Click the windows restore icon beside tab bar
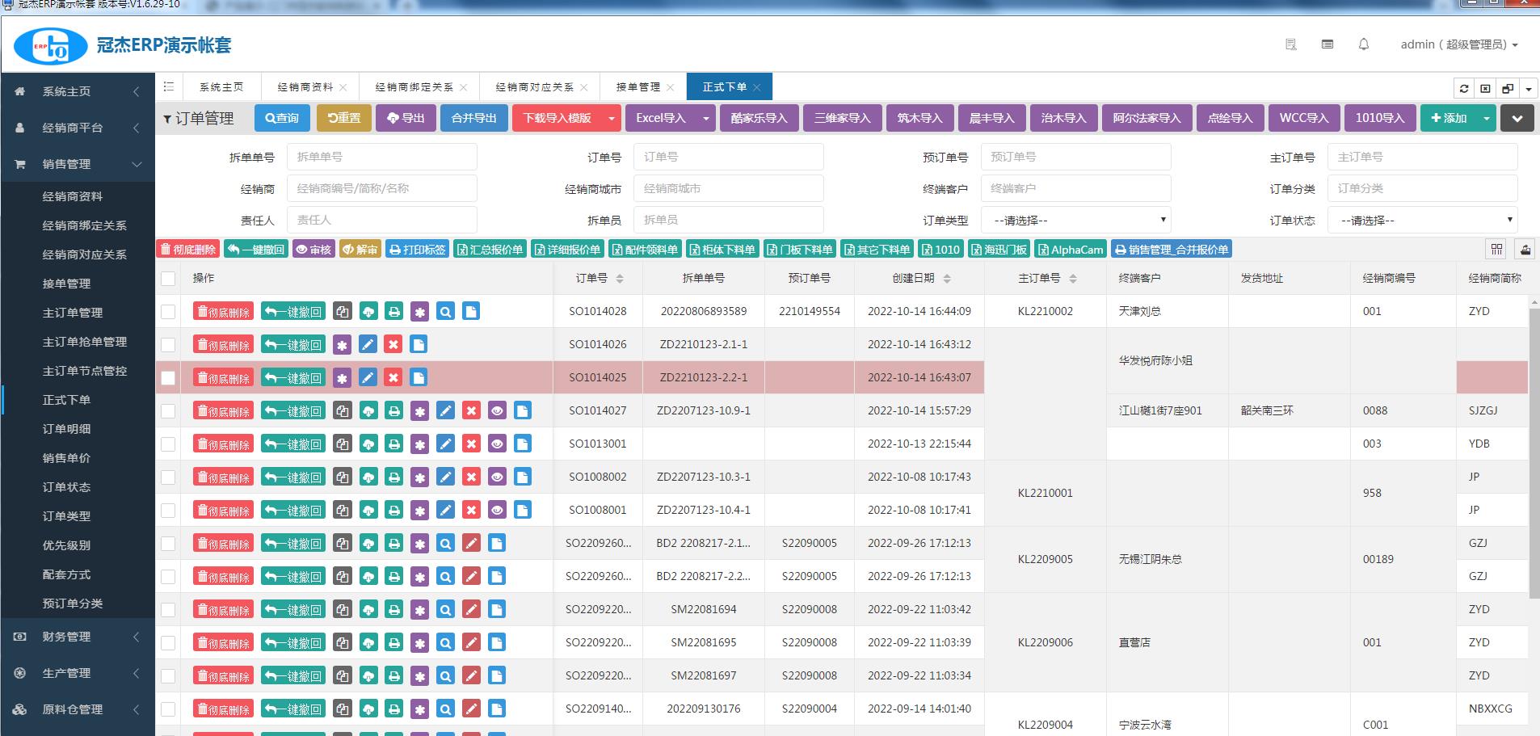Viewport: 1540px width, 736px height. coord(1508,89)
